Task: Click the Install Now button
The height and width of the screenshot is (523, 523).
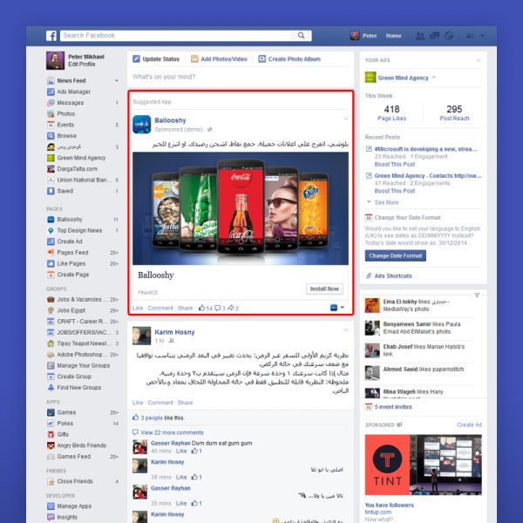Action: click(324, 289)
